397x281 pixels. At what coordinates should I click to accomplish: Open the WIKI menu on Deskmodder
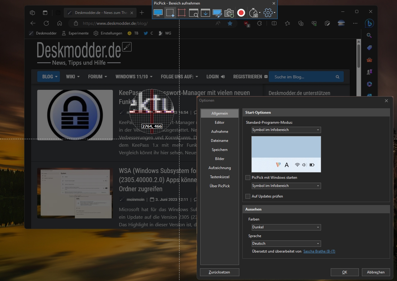(73, 77)
